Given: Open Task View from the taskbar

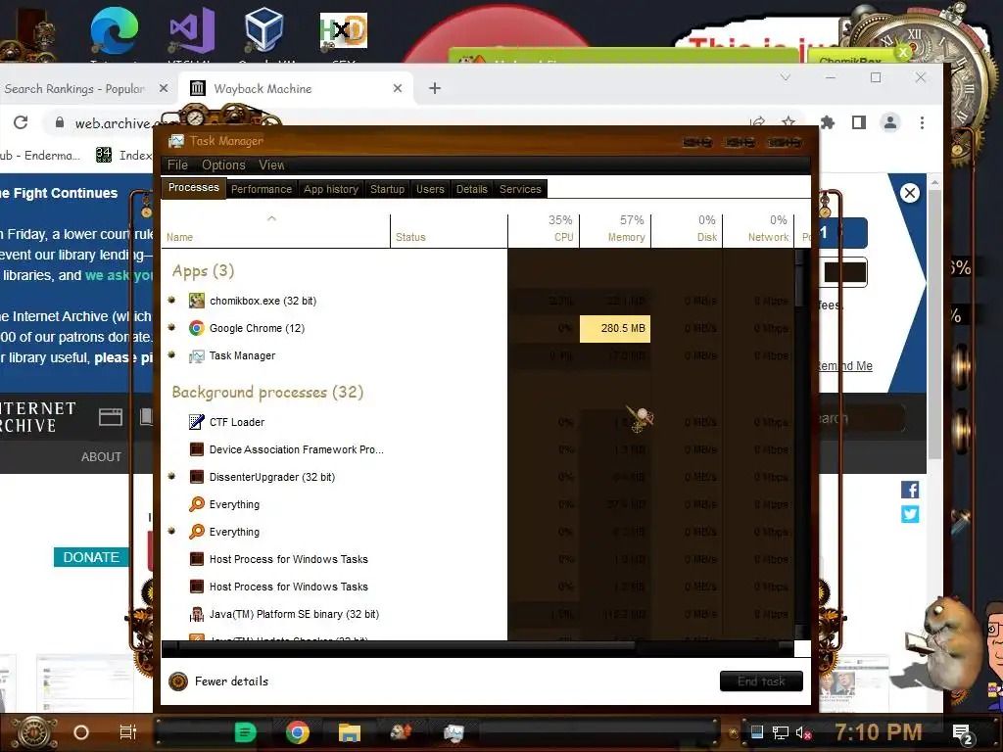Looking at the screenshot, I should coord(128,732).
